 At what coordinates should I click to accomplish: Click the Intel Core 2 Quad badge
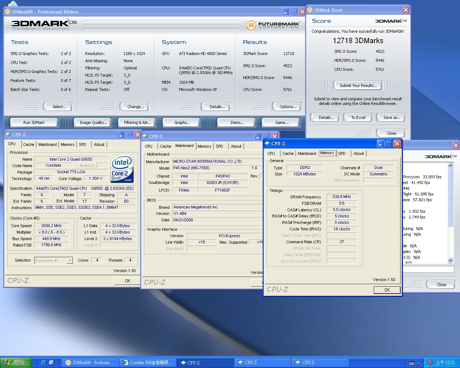[x=122, y=169]
